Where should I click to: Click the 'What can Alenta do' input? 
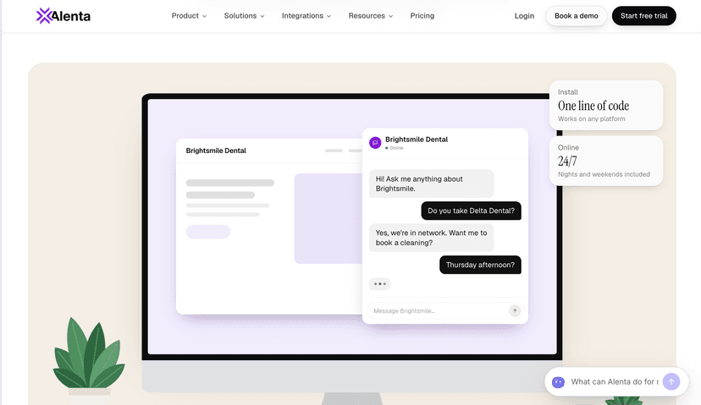[x=615, y=382]
